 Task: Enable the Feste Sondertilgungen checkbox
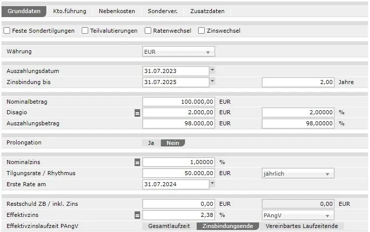[x=7, y=31]
